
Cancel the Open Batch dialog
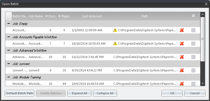tap(195, 93)
